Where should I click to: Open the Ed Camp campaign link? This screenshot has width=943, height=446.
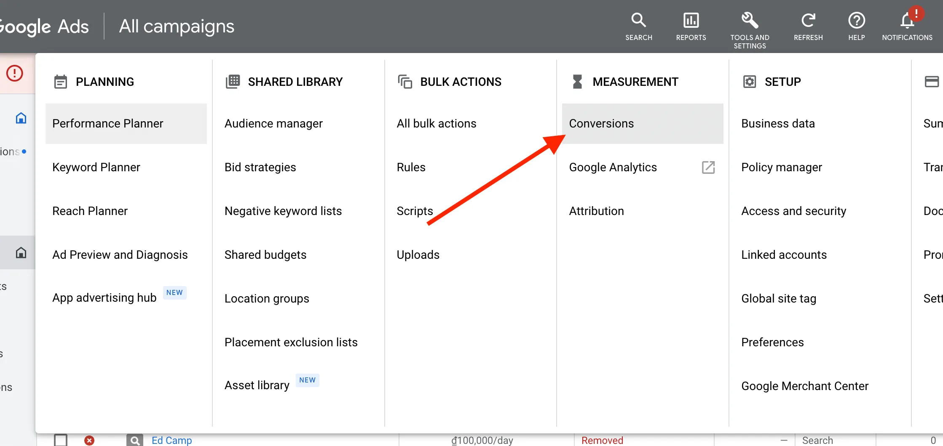[x=171, y=441]
